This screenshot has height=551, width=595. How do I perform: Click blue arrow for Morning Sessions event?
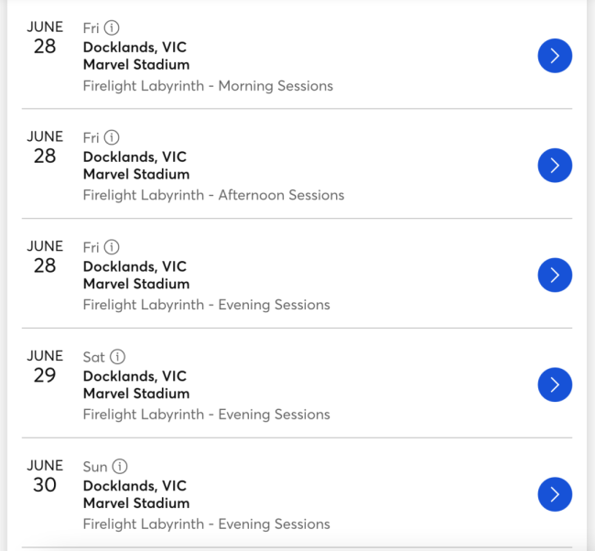point(555,56)
